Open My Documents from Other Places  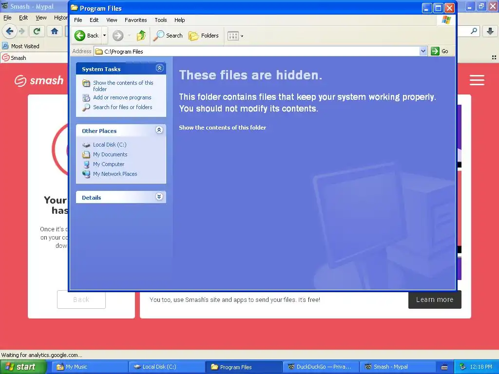tap(110, 154)
